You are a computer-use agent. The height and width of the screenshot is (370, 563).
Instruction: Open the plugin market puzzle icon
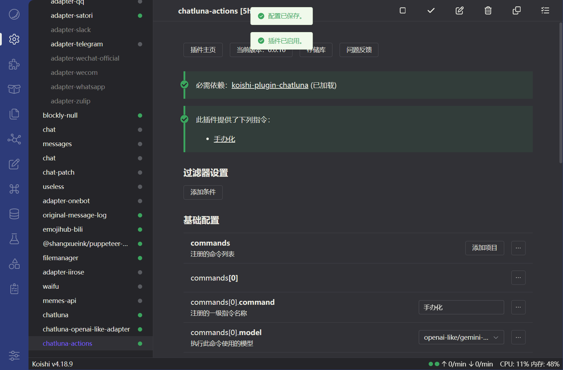click(14, 64)
